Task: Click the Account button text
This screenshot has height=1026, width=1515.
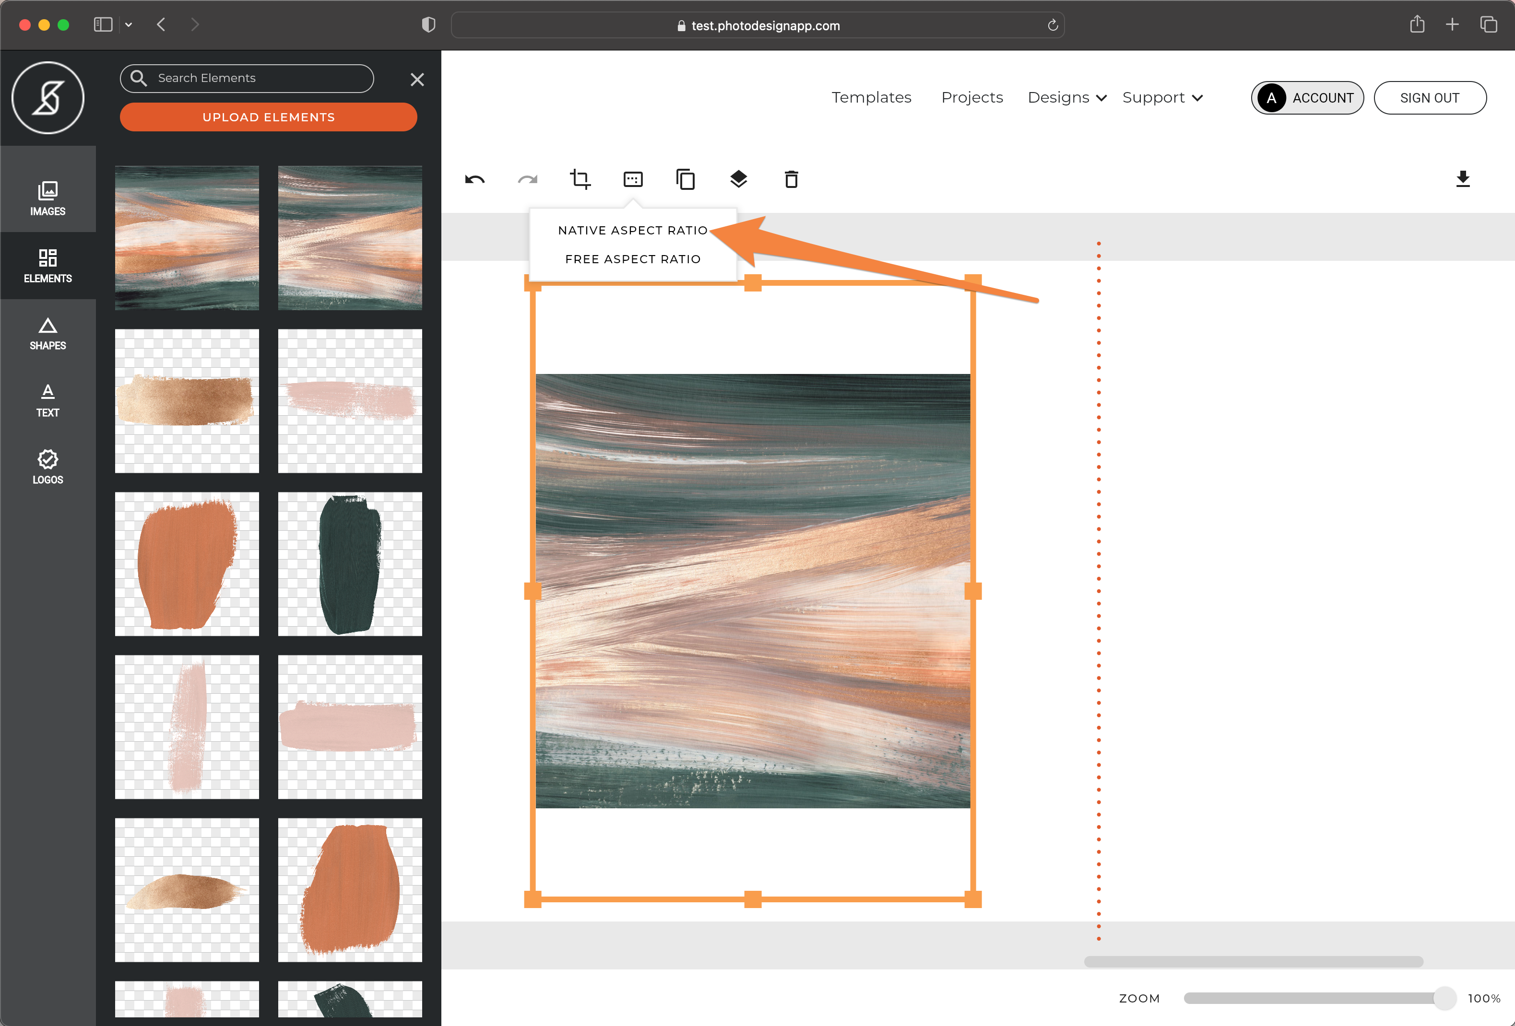Action: [1323, 98]
